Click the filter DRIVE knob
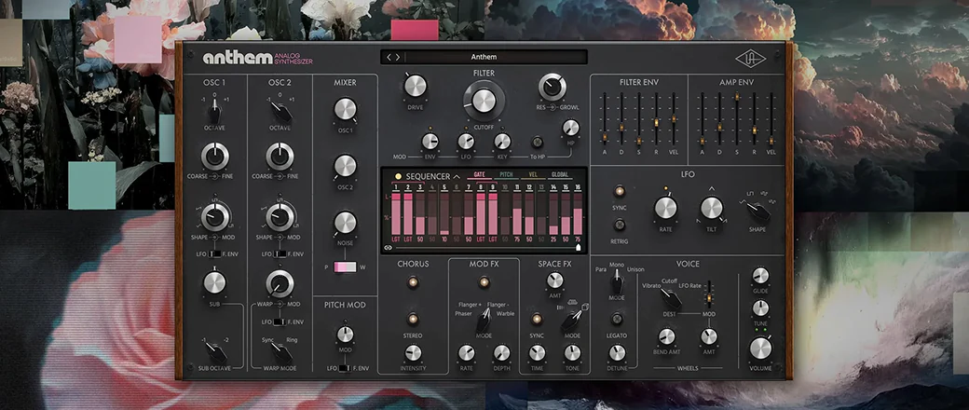 (416, 86)
